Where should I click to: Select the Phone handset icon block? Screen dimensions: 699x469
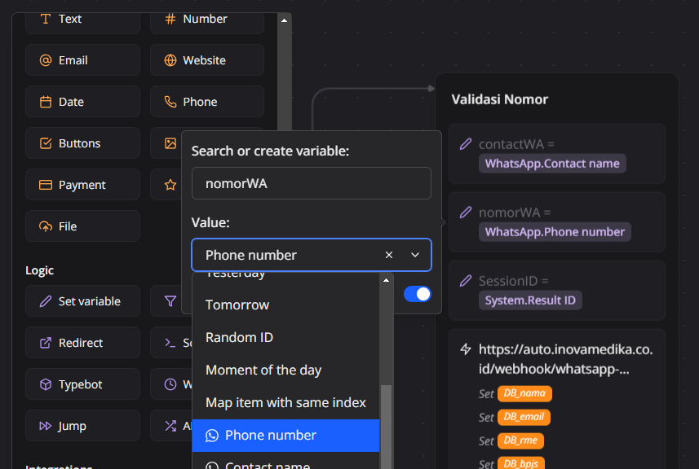point(170,102)
